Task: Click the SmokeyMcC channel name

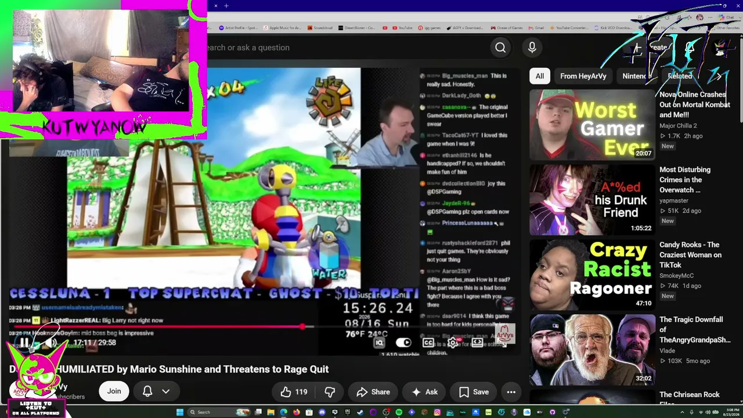Action: click(x=676, y=276)
